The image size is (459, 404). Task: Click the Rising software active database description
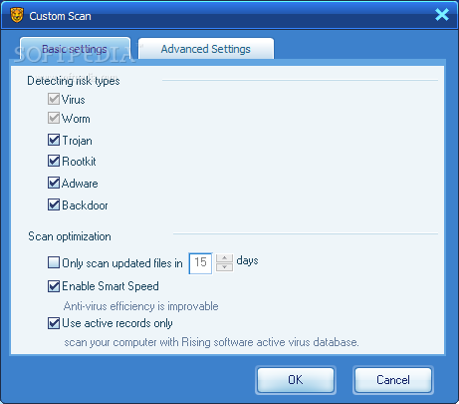tap(211, 342)
